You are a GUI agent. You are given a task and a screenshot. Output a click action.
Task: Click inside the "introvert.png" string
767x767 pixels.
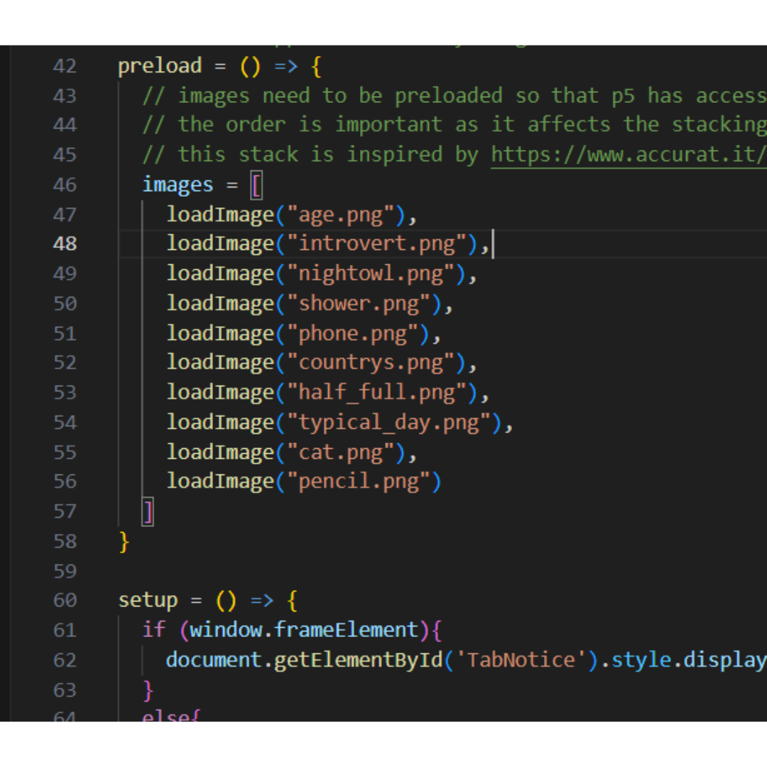coord(376,244)
